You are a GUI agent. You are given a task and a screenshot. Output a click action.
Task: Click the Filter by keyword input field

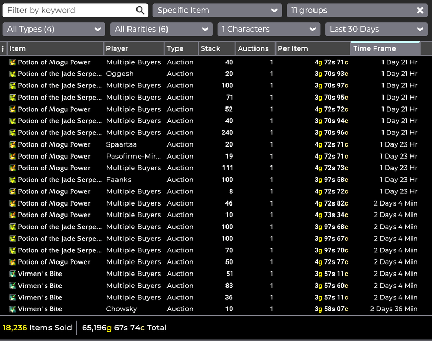click(x=68, y=11)
